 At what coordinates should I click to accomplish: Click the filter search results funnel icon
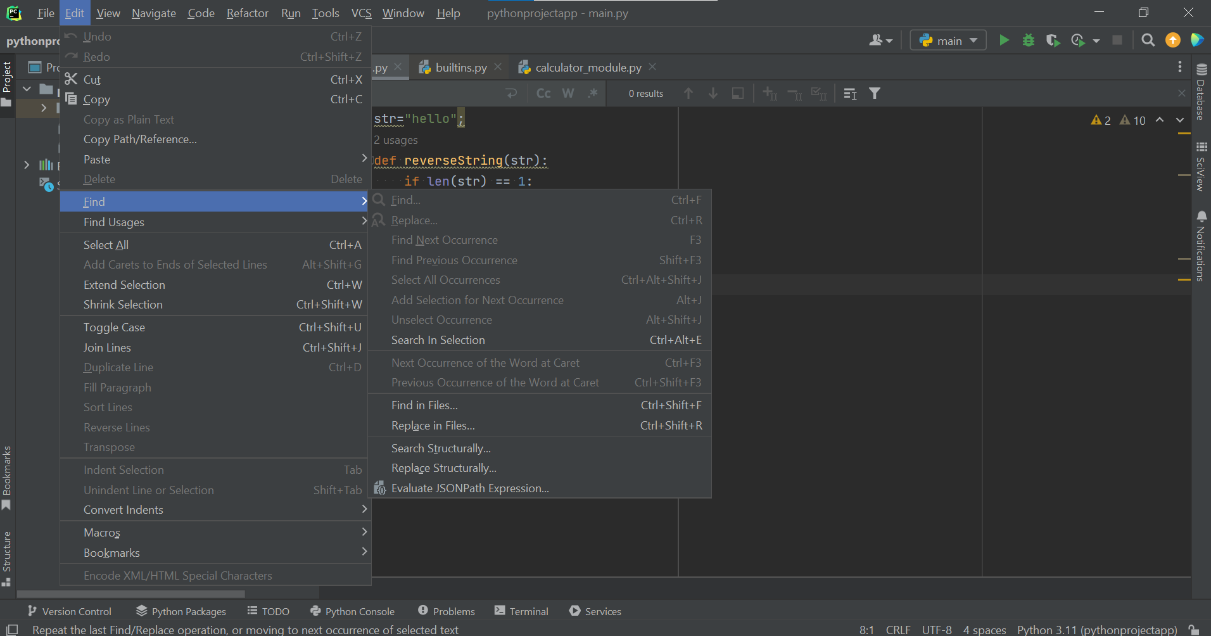875,94
